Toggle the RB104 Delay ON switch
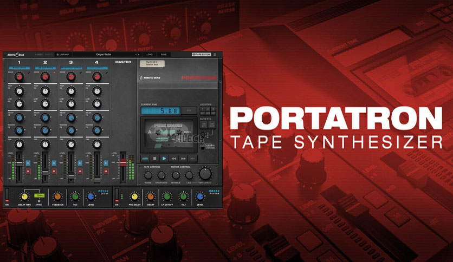Screen dimensions: 453x262 coord(7,195)
